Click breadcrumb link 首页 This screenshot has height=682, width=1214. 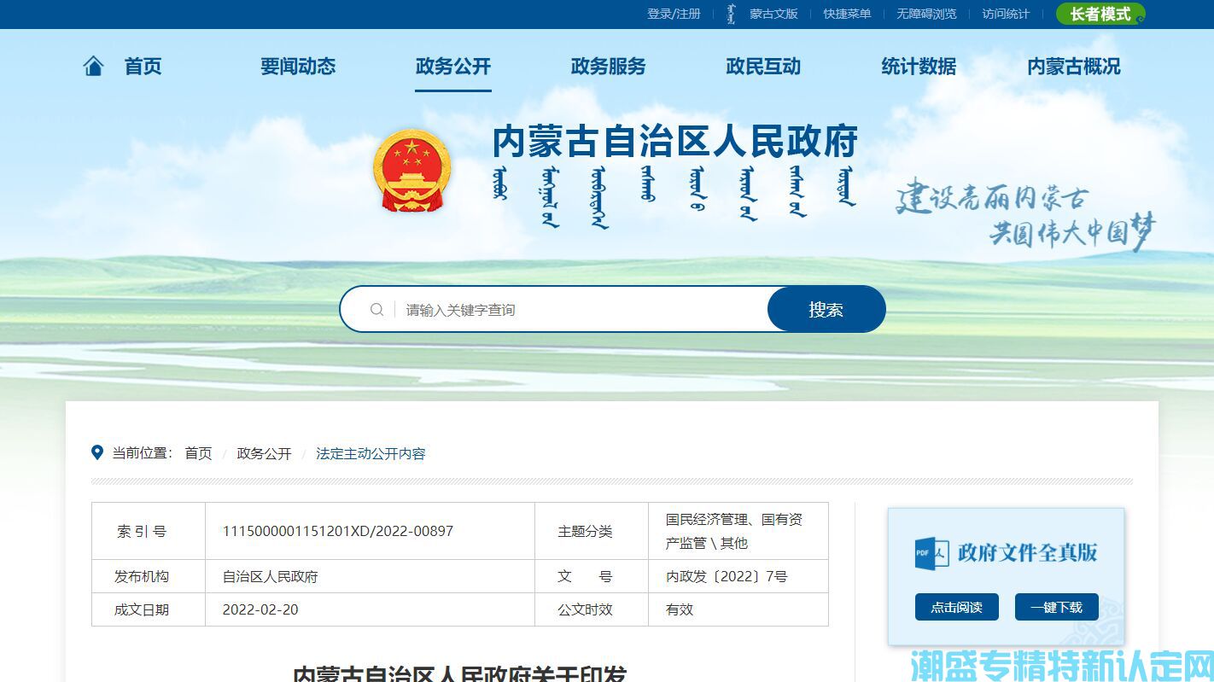[198, 453]
